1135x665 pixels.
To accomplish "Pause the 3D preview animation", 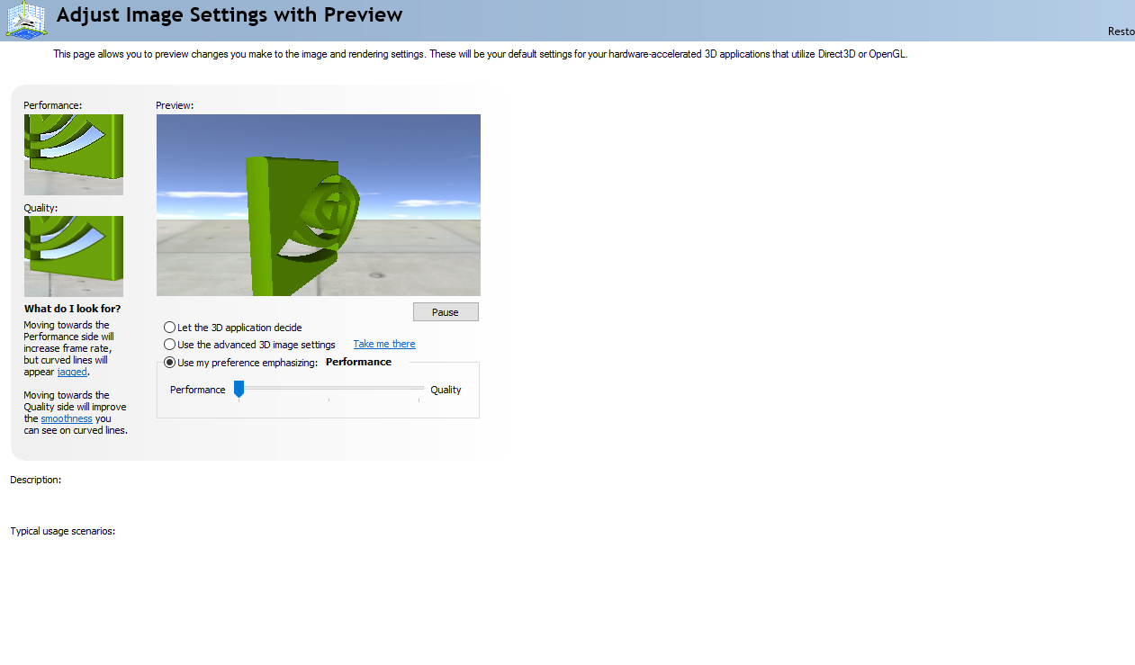I will pos(446,312).
